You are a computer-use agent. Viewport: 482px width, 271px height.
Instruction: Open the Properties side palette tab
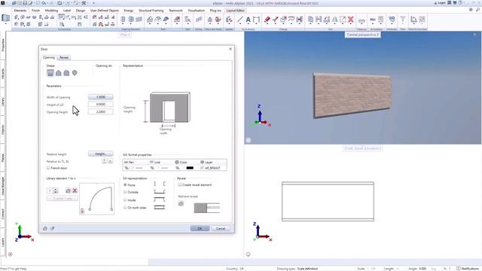(x=3, y=45)
